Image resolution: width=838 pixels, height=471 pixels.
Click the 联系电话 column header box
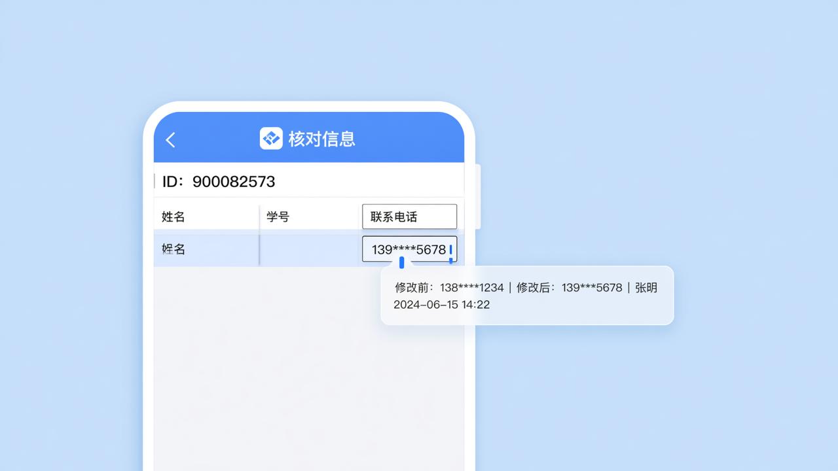(x=409, y=217)
